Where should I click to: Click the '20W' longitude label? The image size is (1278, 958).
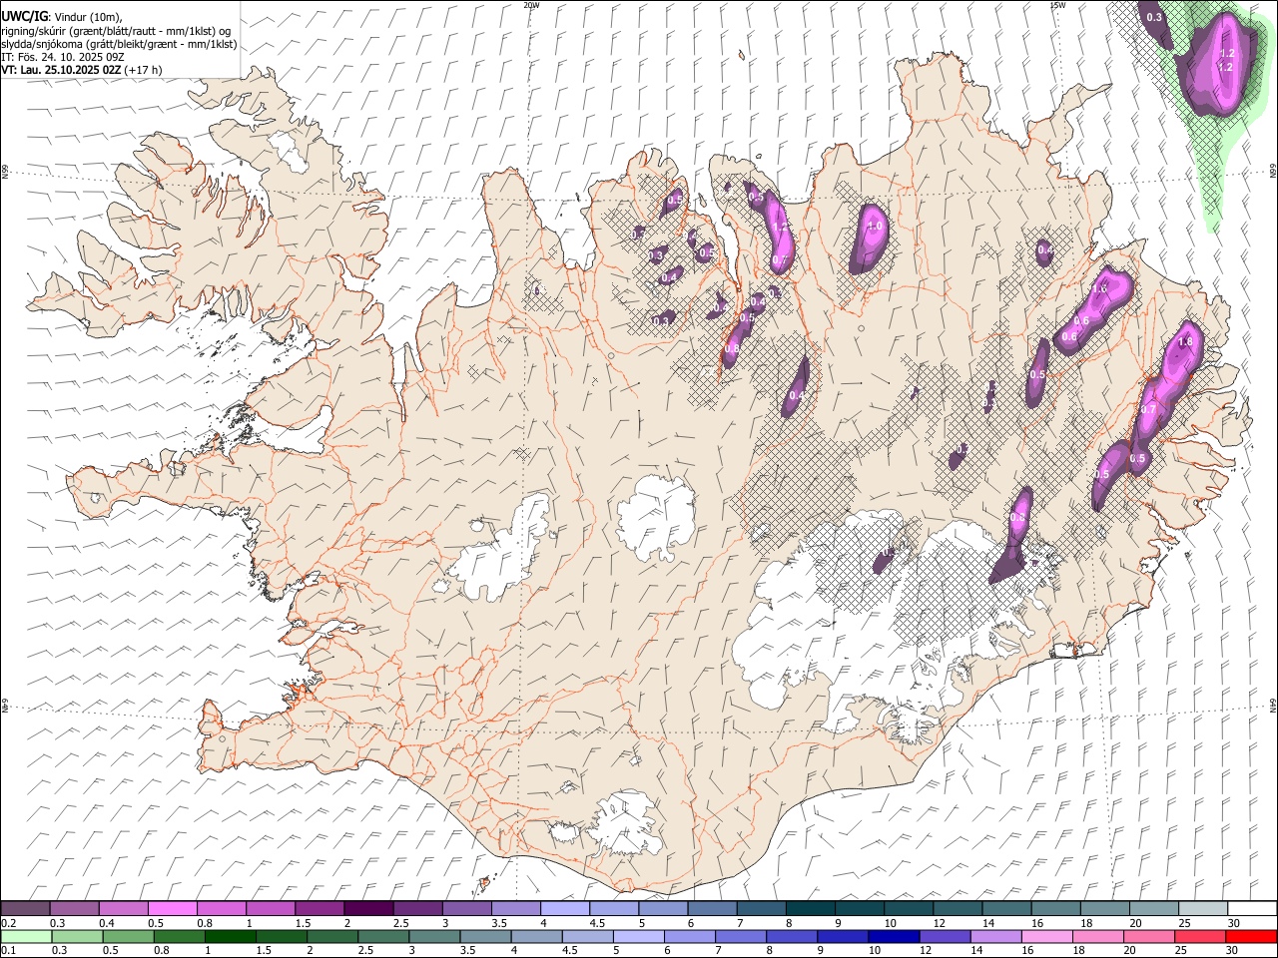(x=531, y=5)
